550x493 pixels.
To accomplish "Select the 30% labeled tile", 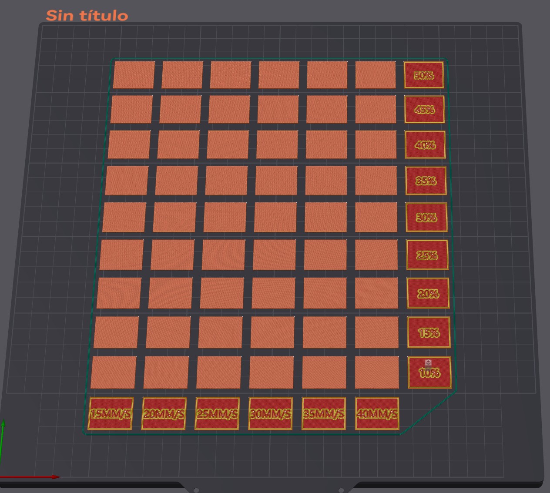I will click(x=426, y=217).
